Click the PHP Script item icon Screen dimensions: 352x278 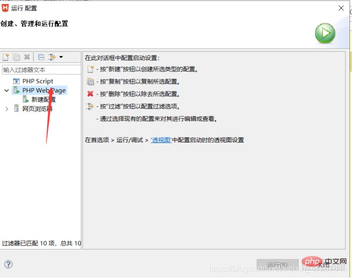pyautogui.click(x=16, y=81)
